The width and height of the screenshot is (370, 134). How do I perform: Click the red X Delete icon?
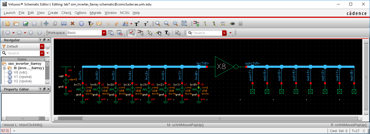tap(73, 24)
